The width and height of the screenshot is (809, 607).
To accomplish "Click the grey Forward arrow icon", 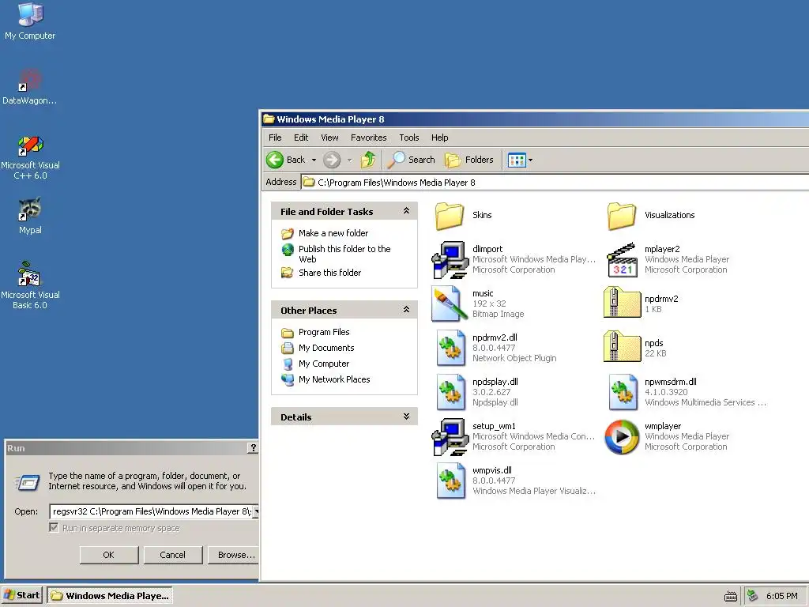I will point(332,160).
